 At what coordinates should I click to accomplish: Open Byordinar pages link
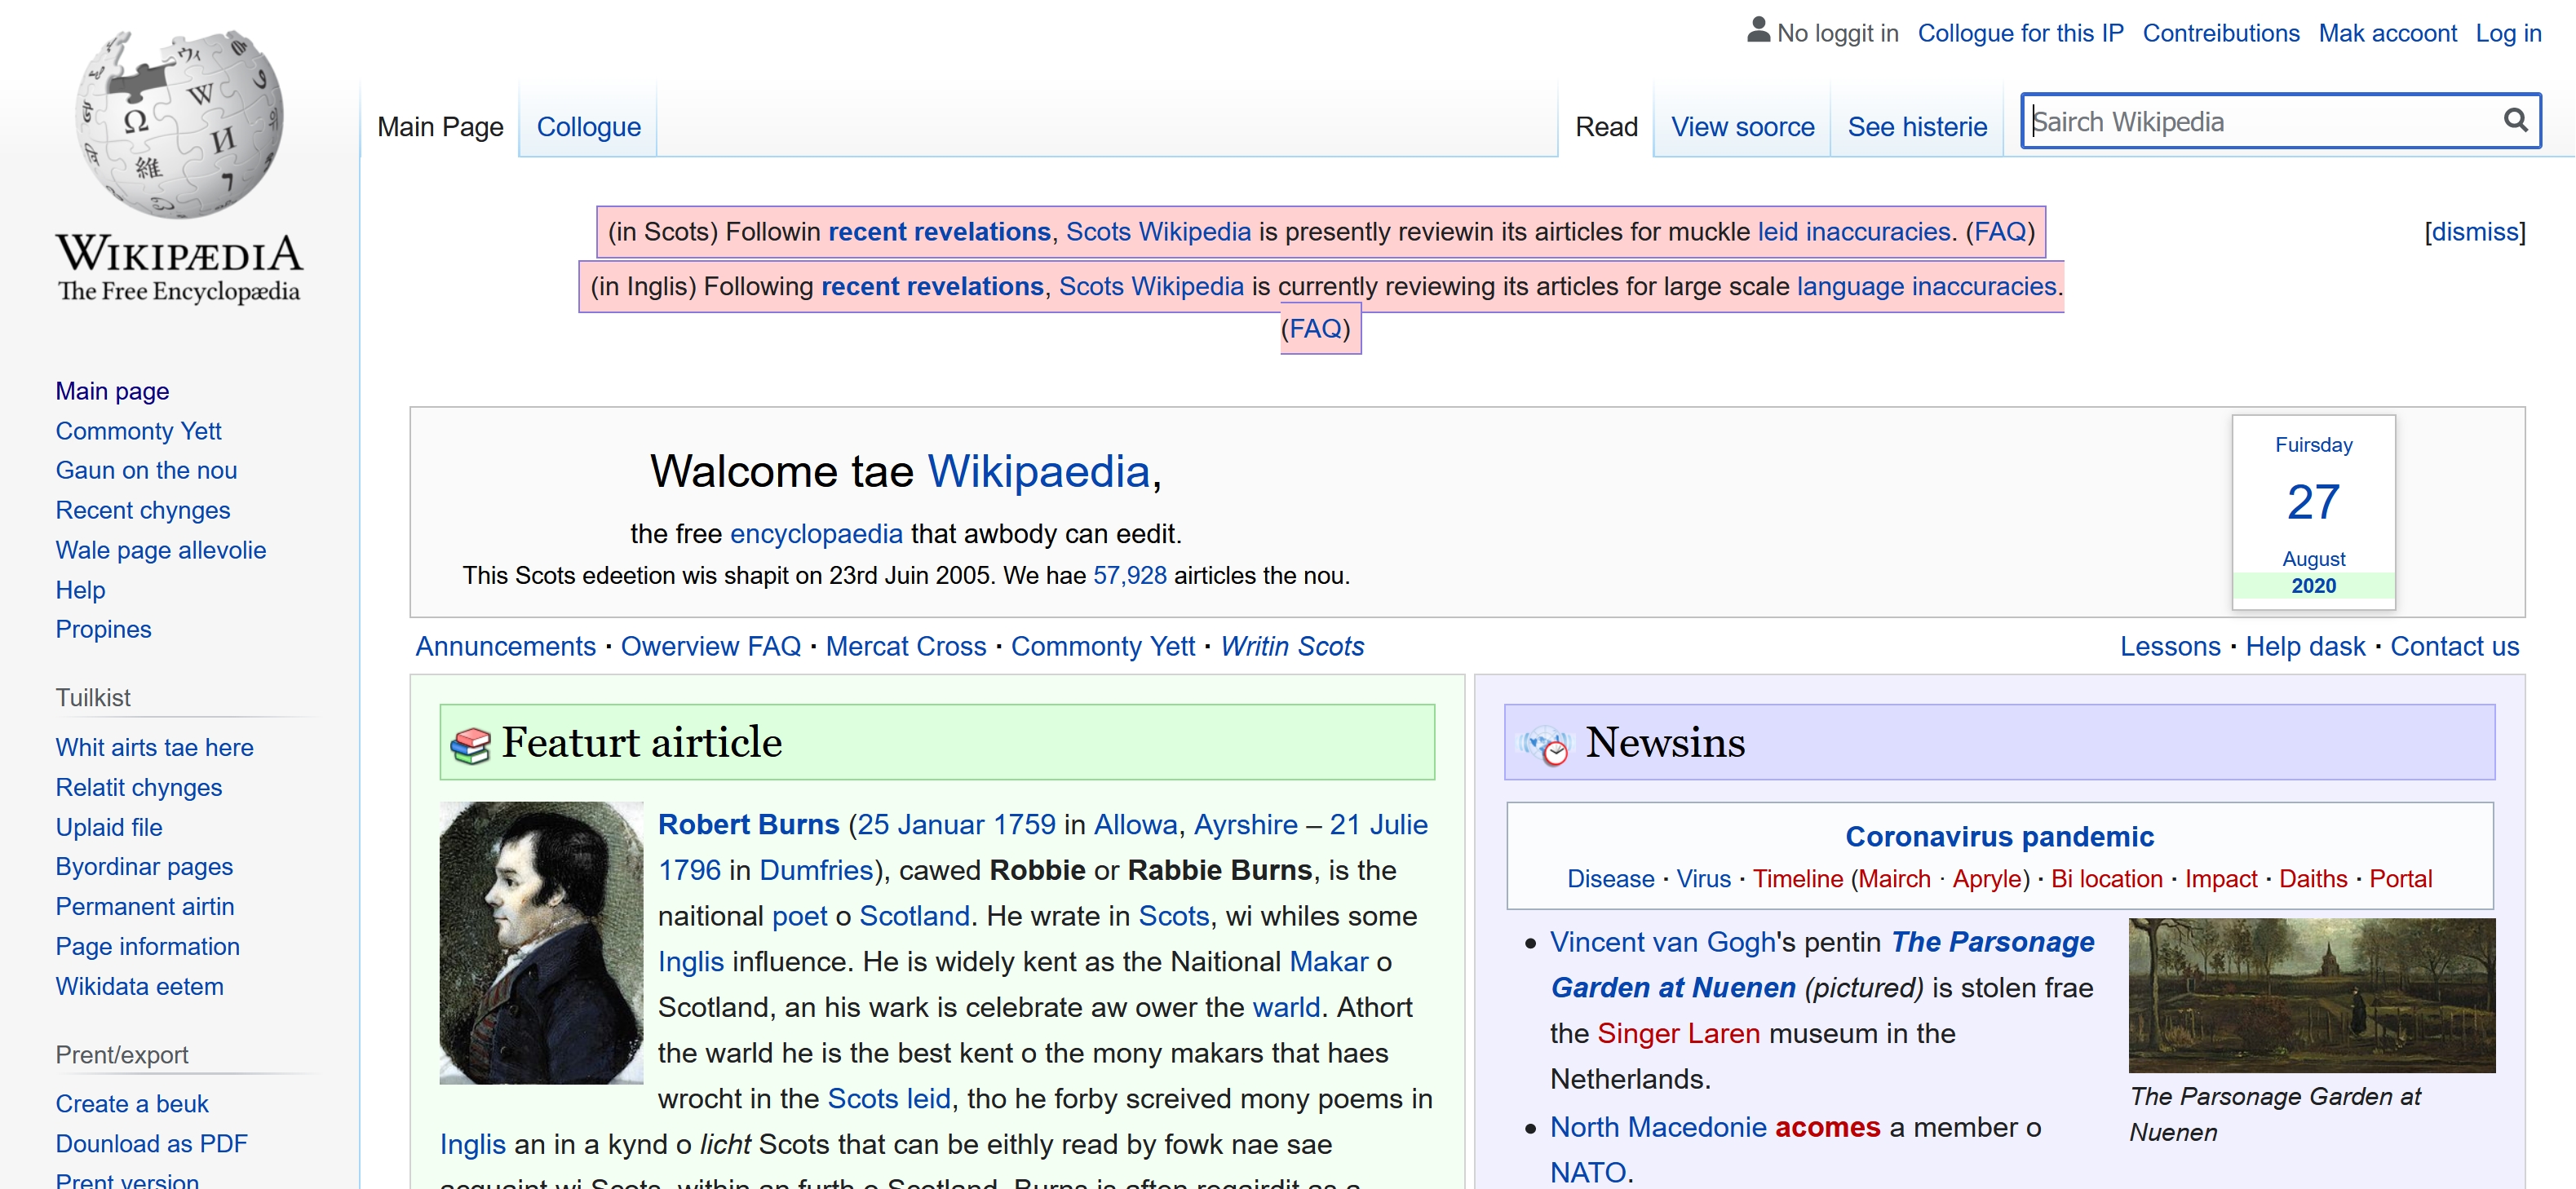click(144, 866)
